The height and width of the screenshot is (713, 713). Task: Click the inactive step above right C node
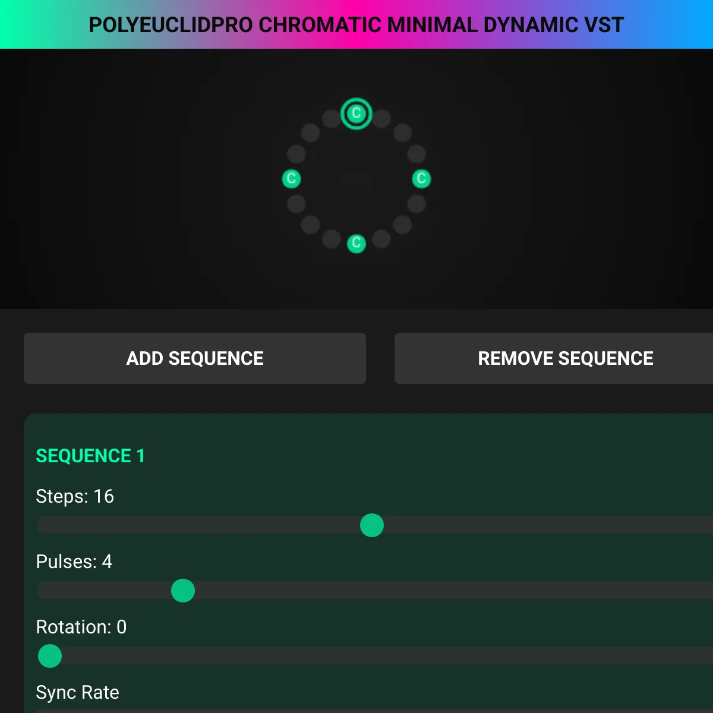417,154
